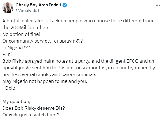This screenshot has height=119, width=163.
Task: Visit the @AreaFada1 handle link
Action: pyautogui.click(x=27, y=11)
